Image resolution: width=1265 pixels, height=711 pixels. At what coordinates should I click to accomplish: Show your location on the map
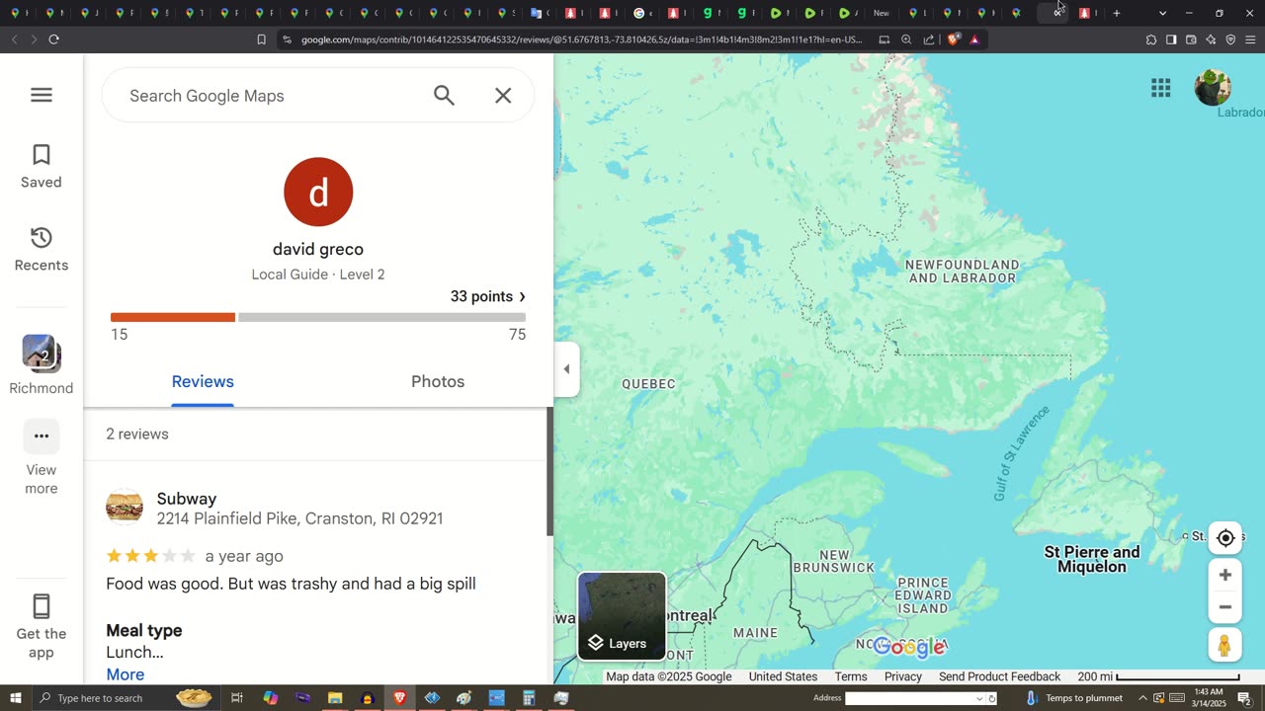[x=1225, y=538]
